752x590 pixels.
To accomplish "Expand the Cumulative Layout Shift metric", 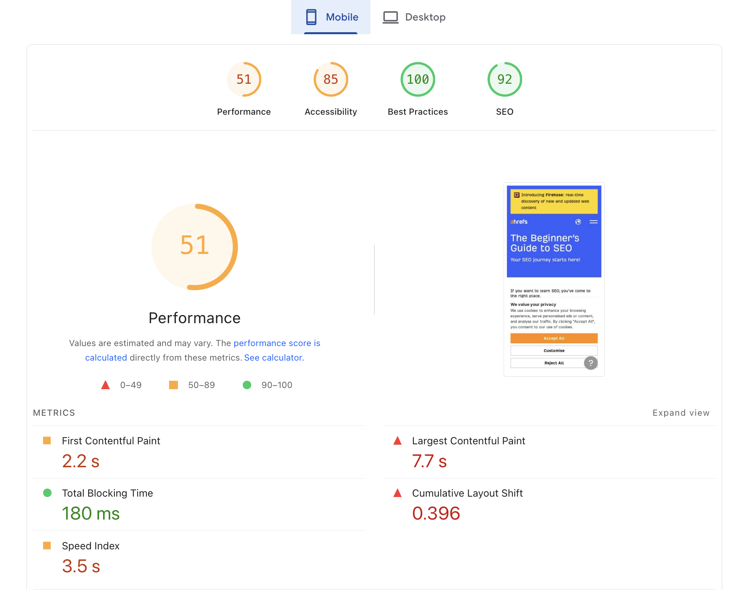I will pos(550,504).
